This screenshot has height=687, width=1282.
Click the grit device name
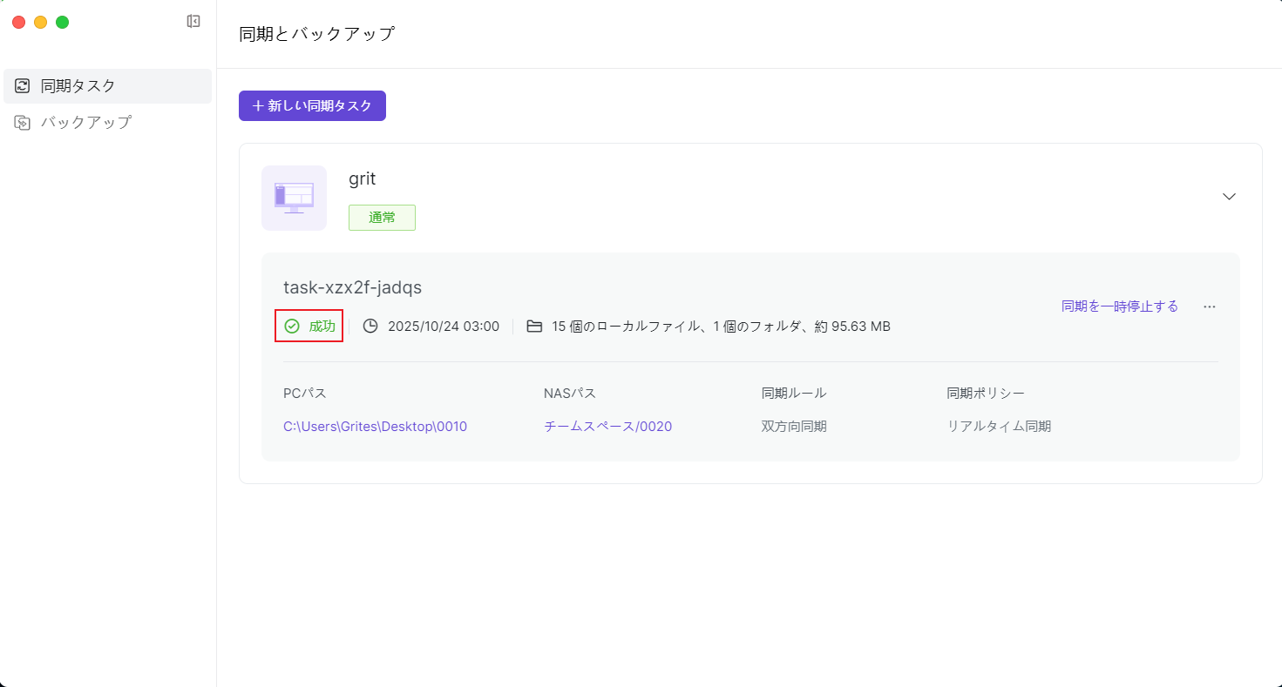click(x=362, y=178)
